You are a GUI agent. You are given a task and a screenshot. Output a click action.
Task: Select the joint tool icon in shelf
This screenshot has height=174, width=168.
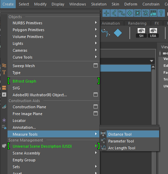pos(114,13)
